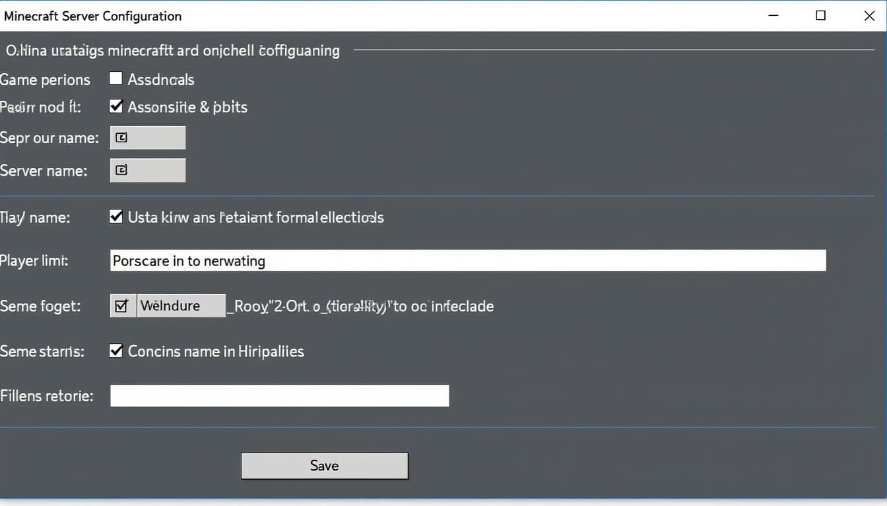
Task: Minimize the Minecraft Server Configuration window
Action: (x=772, y=16)
